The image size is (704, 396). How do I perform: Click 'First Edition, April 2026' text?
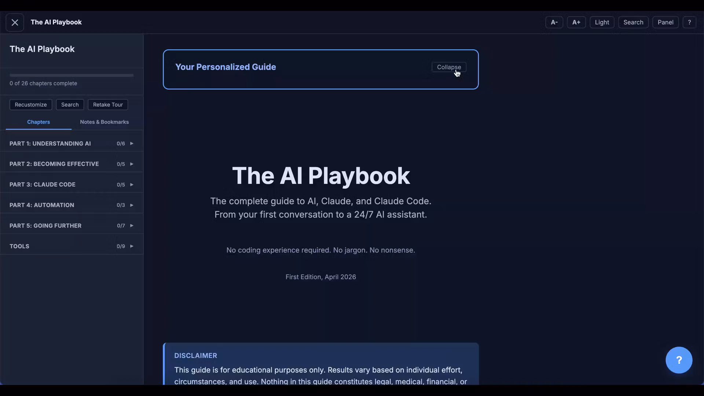point(321,277)
